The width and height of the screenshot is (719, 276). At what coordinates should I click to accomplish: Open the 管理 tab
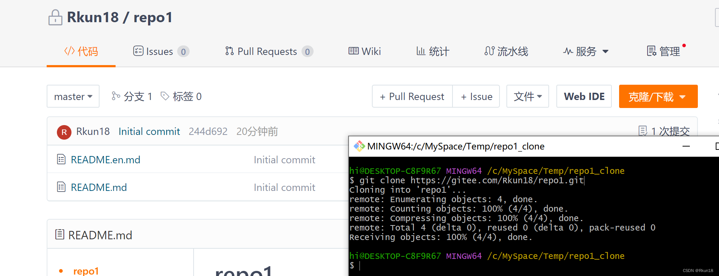pos(664,51)
